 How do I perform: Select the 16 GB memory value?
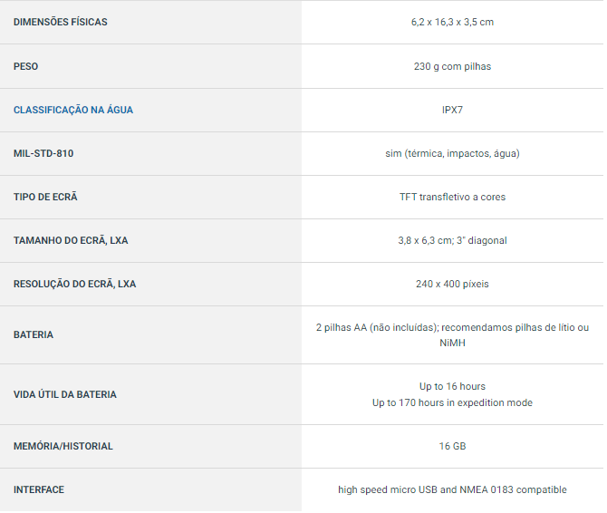452,446
